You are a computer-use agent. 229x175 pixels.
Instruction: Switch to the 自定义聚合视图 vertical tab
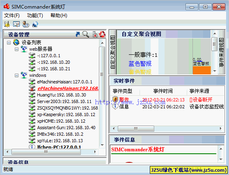(112, 52)
